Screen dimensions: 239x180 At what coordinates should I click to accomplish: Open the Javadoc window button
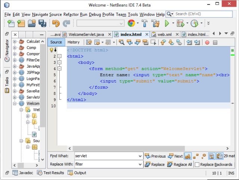(x=23, y=173)
